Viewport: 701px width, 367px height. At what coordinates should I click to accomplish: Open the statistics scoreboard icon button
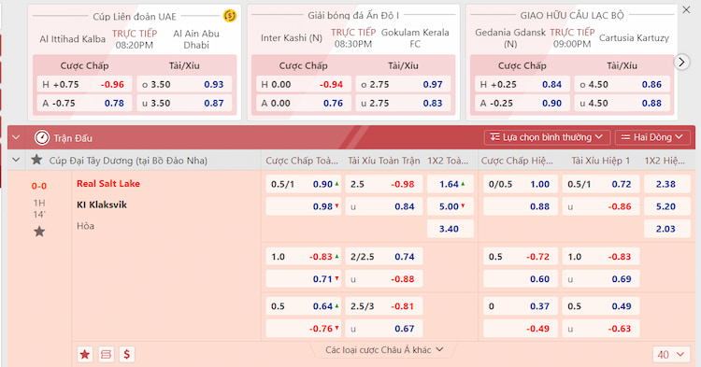[x=106, y=355]
